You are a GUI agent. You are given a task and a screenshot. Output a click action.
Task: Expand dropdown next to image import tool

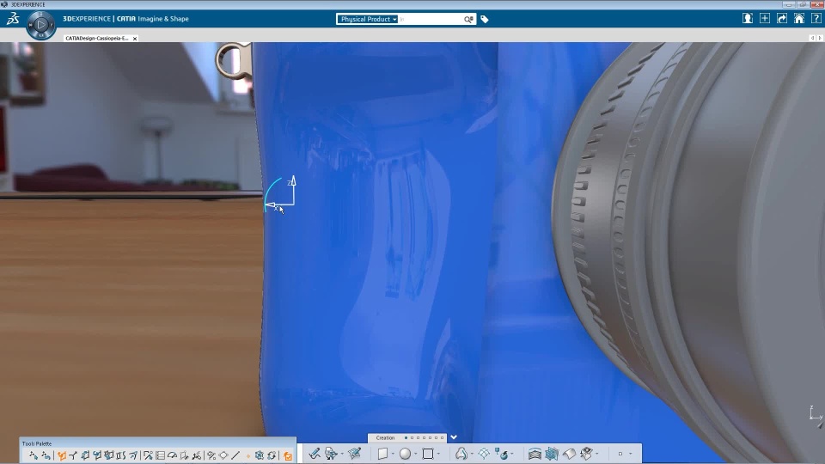point(342,454)
